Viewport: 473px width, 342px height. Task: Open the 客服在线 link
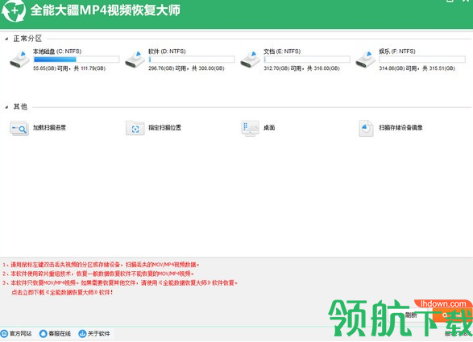(x=60, y=334)
